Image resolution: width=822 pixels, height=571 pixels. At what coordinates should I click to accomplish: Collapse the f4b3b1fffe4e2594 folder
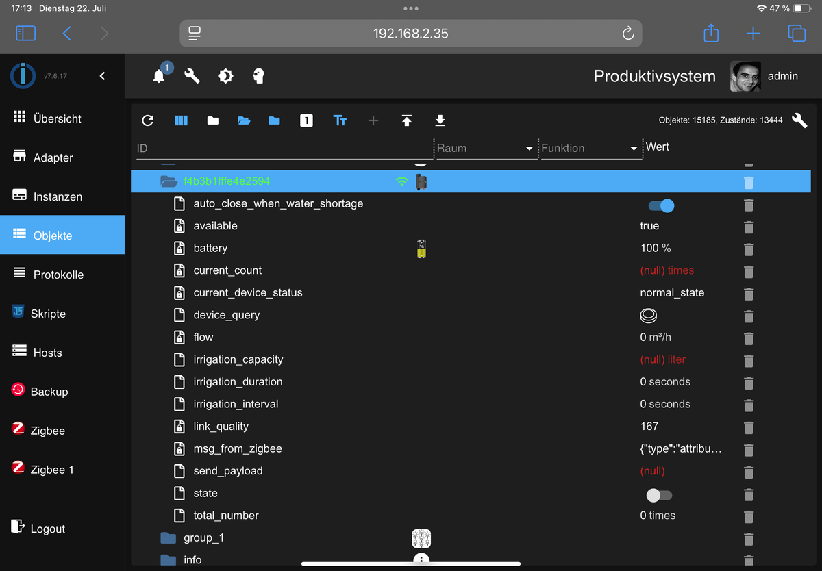click(168, 181)
